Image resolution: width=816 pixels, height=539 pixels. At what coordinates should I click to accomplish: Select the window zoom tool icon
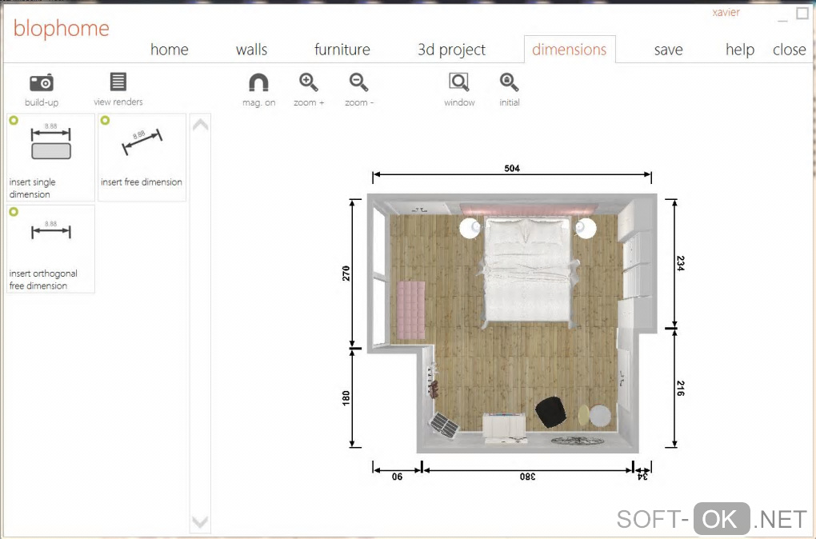pos(459,82)
